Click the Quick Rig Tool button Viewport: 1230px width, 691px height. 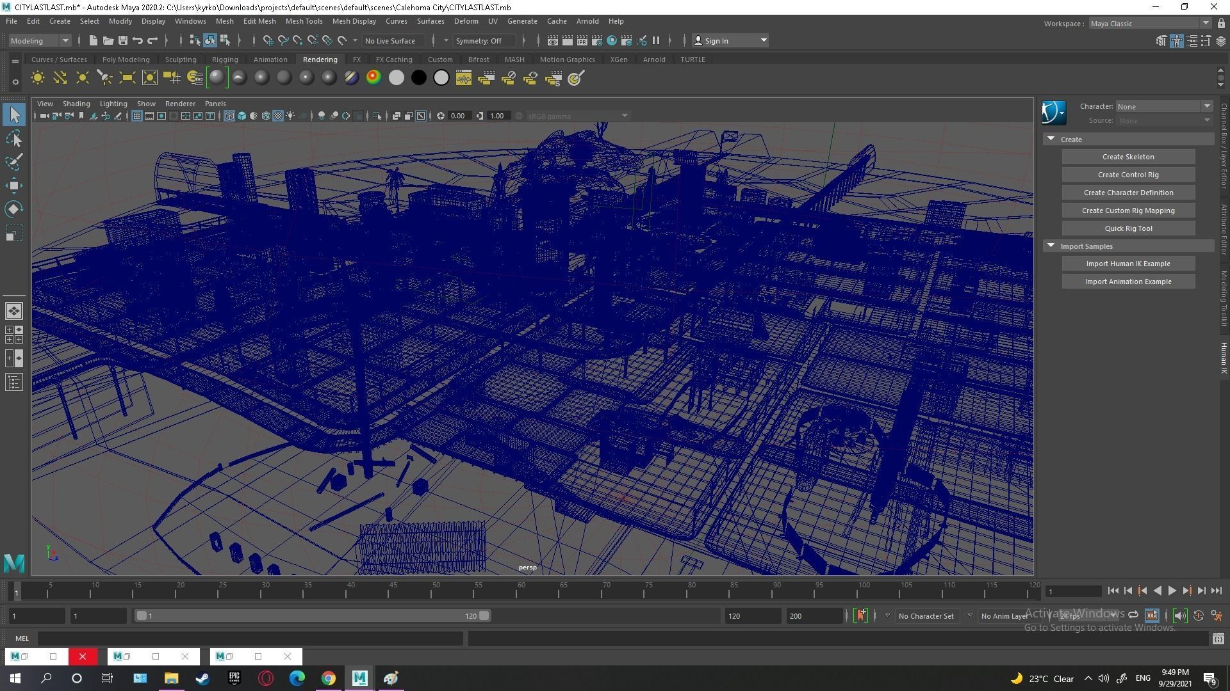click(x=1128, y=228)
